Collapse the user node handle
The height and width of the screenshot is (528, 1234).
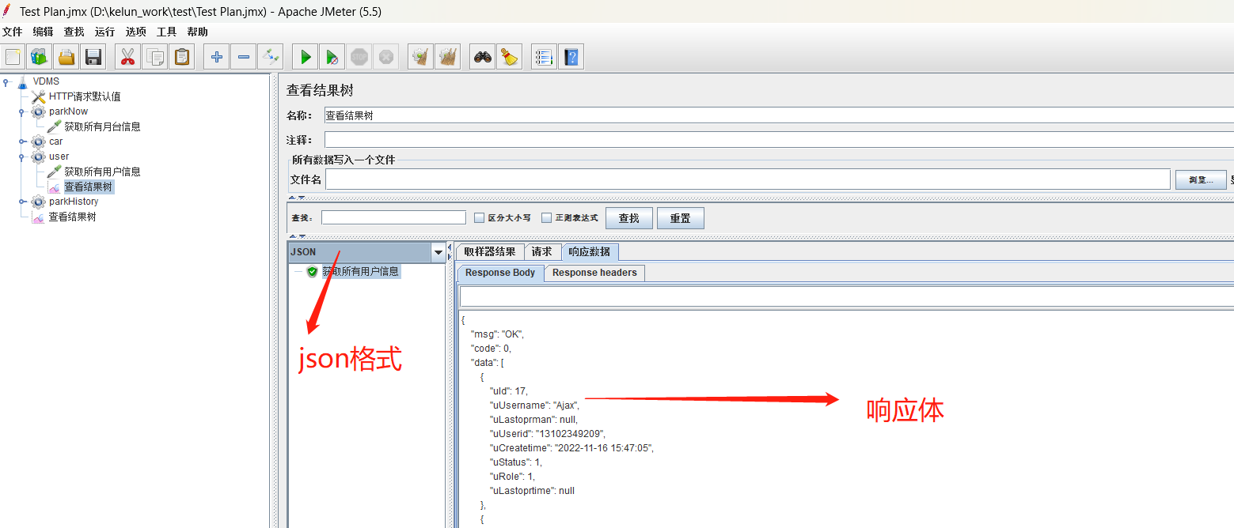point(22,157)
